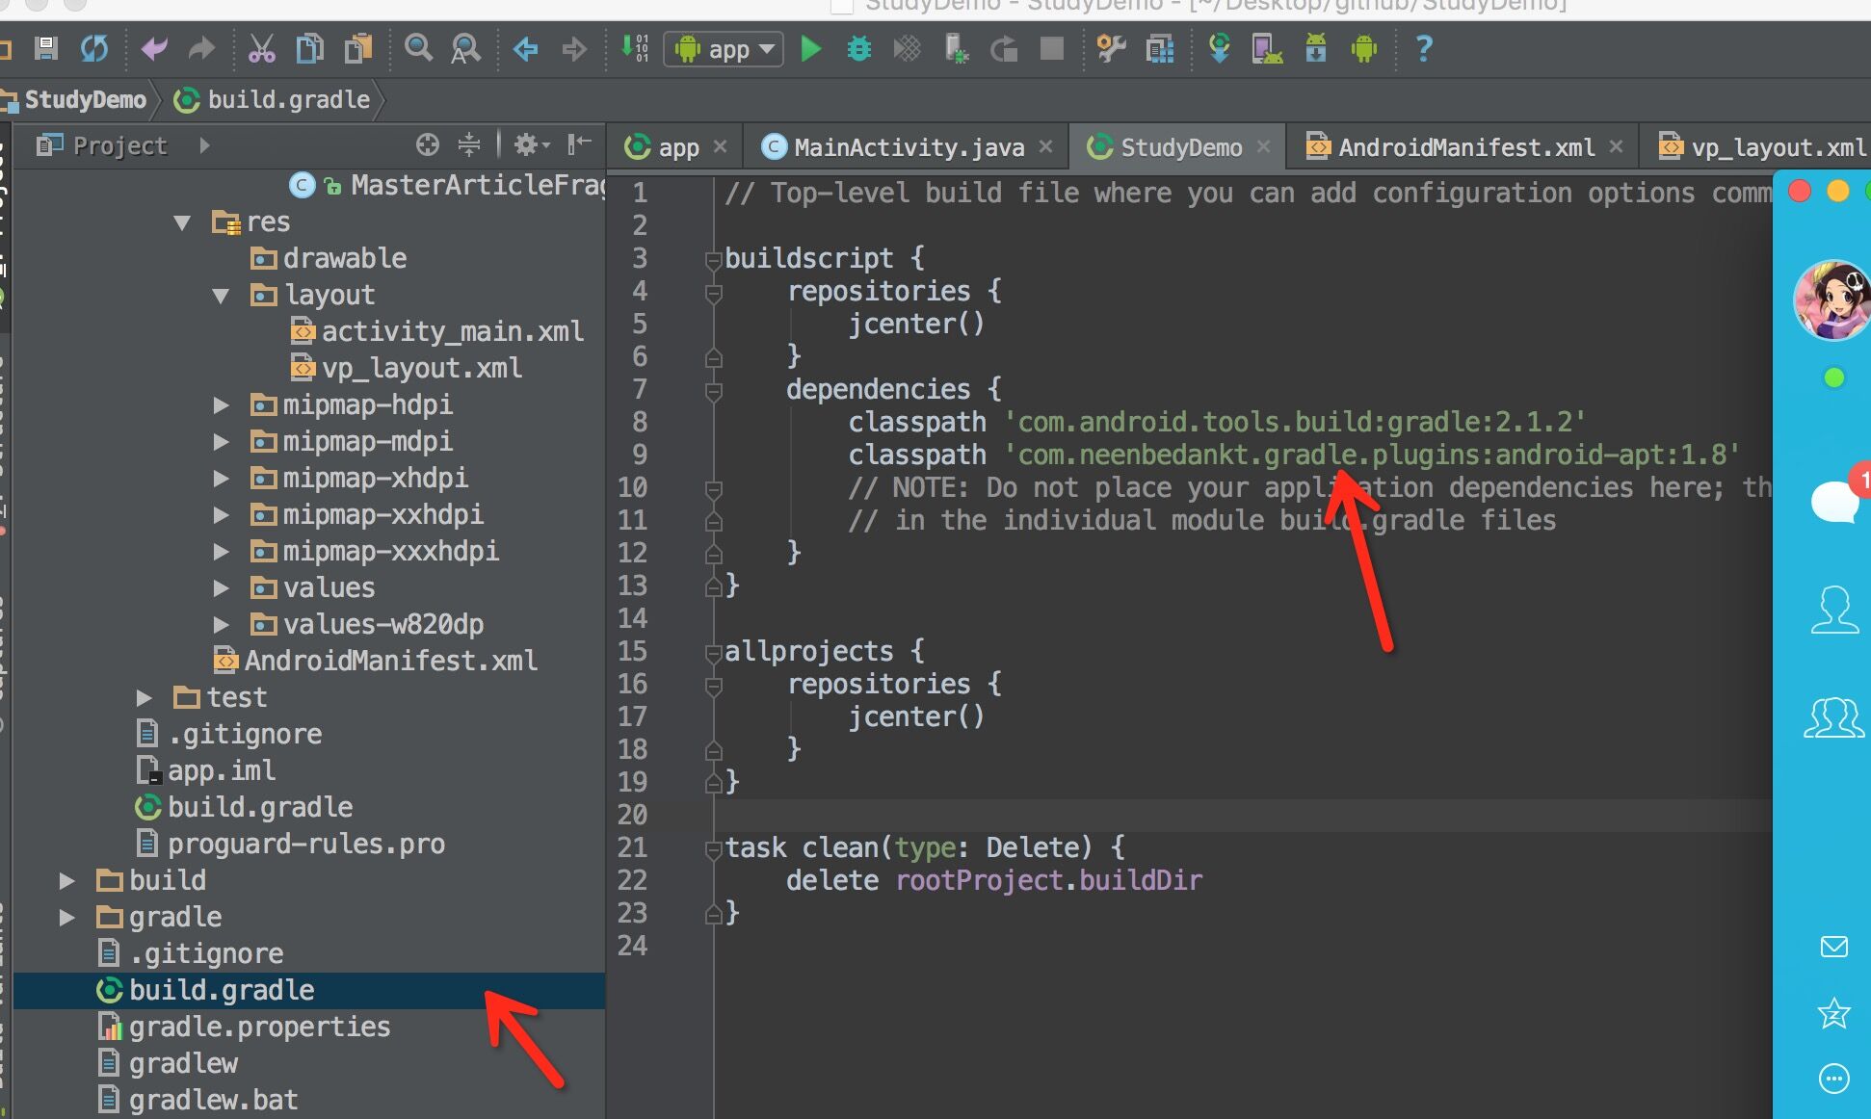Switch to the AndroidManifest.xml tab
The width and height of the screenshot is (1871, 1119).
click(1464, 147)
